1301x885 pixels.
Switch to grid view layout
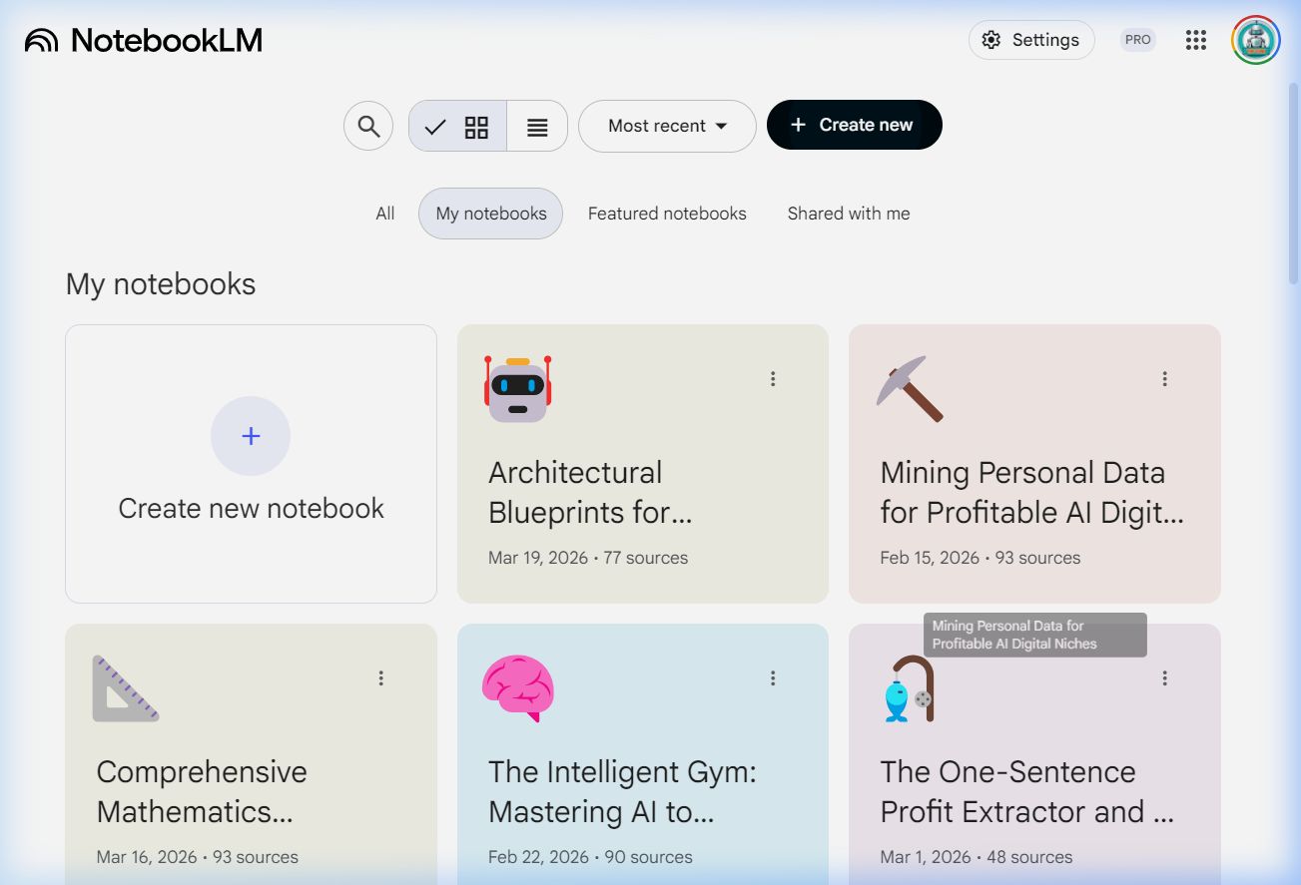coord(458,127)
